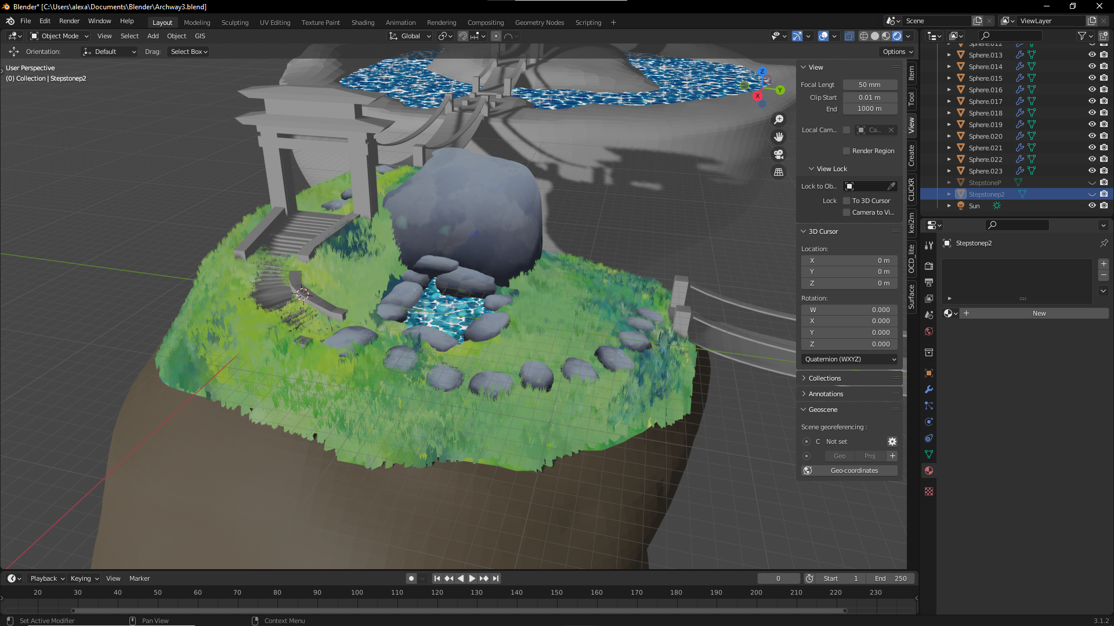Image resolution: width=1114 pixels, height=626 pixels.
Task: Hide Sphere.018 using its eye icon
Action: click(x=1091, y=113)
